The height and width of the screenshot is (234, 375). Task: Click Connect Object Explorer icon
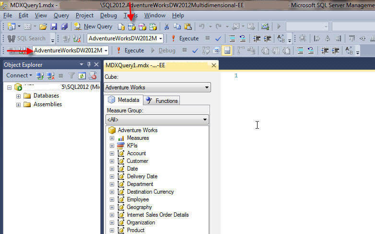tap(40, 76)
